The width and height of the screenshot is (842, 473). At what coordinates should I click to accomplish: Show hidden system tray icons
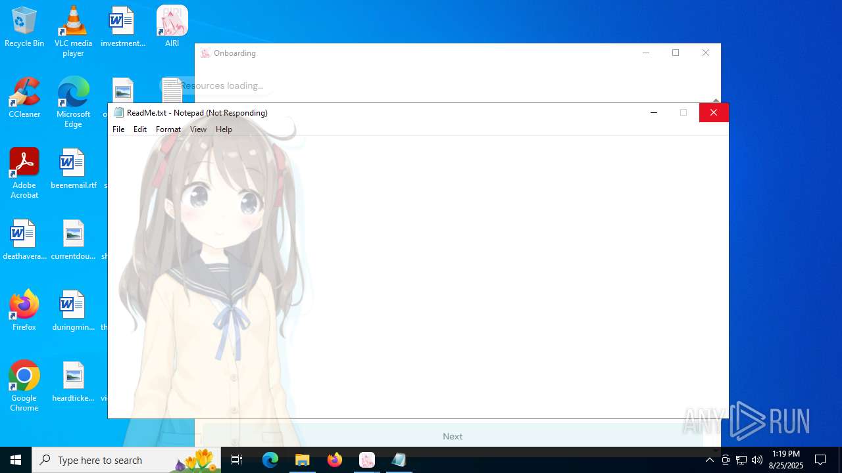709,460
